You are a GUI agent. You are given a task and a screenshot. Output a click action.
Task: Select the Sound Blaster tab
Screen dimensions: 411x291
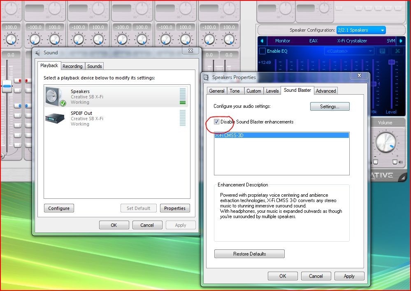tap(297, 90)
